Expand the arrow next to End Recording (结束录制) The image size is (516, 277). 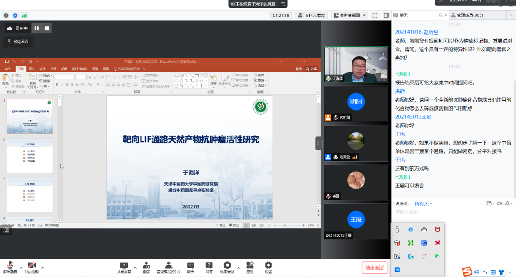click(x=238, y=268)
